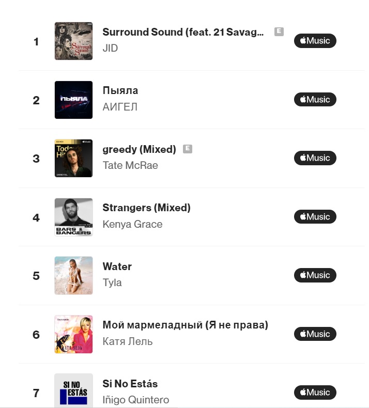Viewport: 369px width, 408px height.
Task: Click Apple Music badge for greedy (Mixed)
Action: click(x=315, y=158)
